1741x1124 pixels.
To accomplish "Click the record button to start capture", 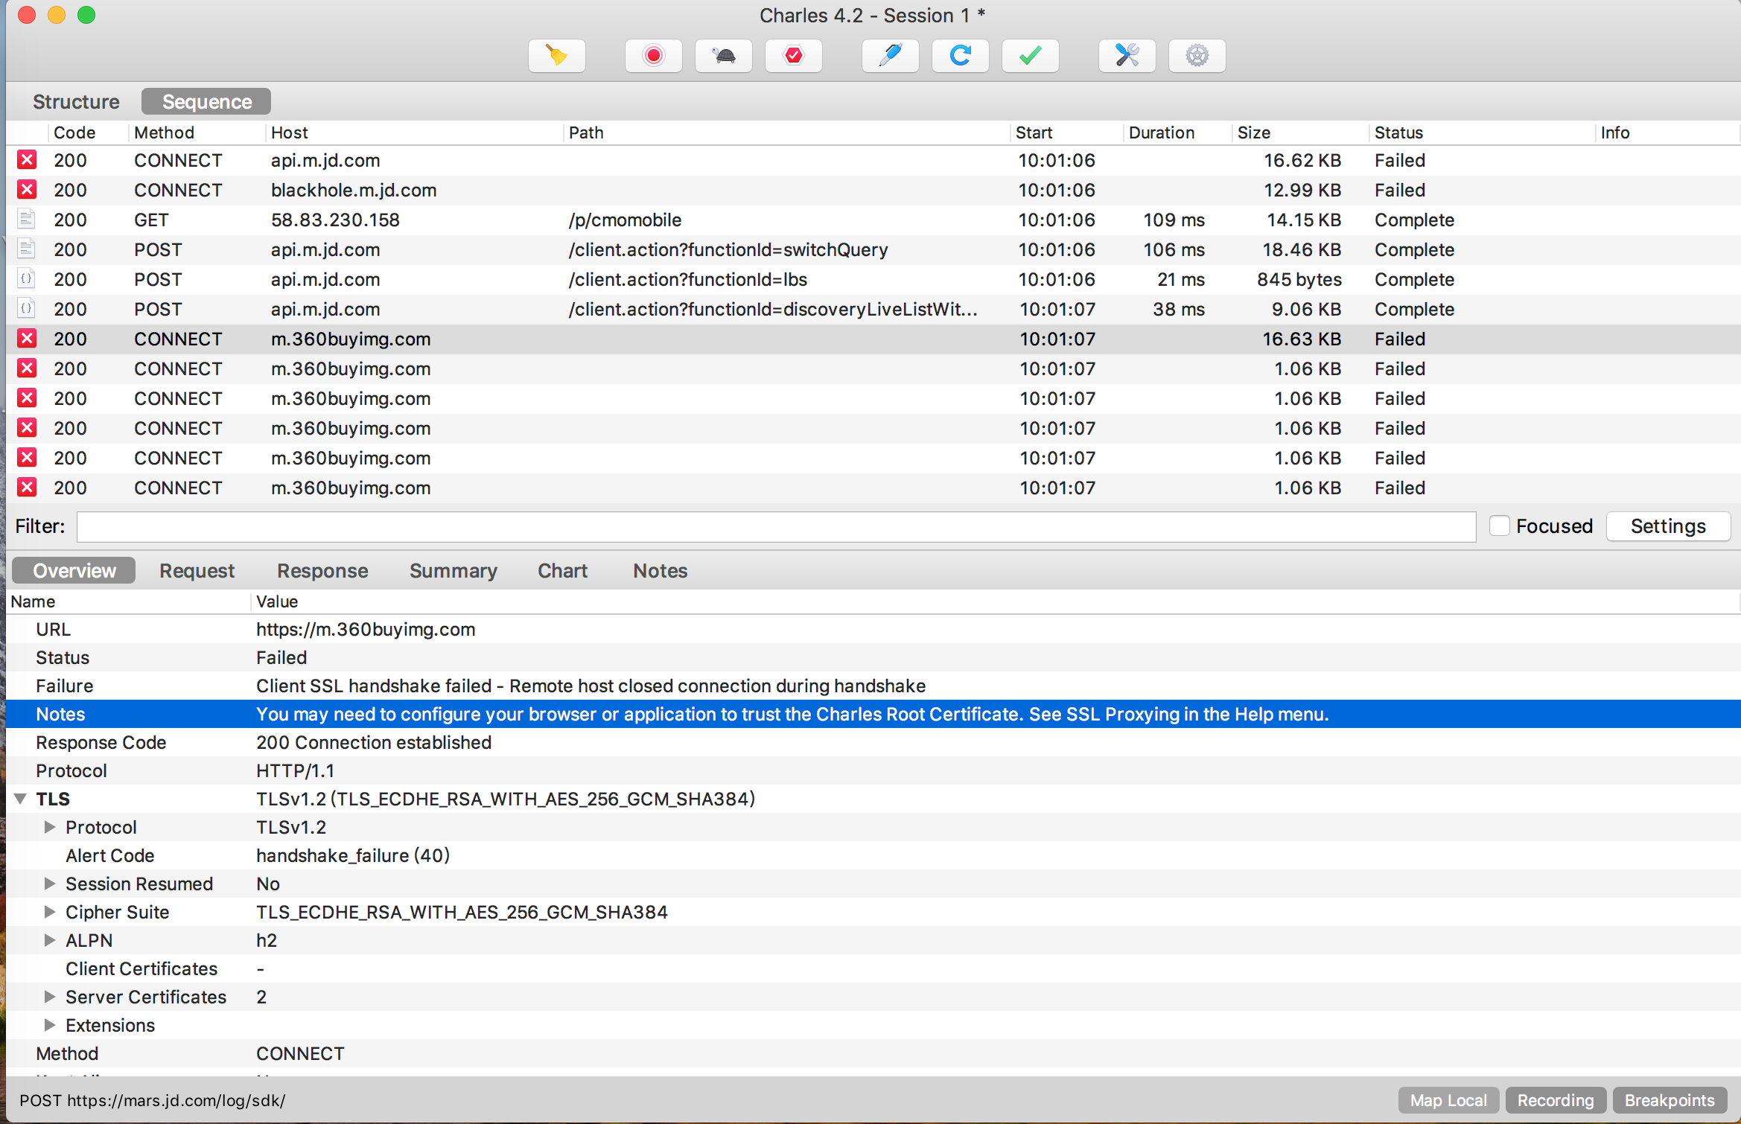I will click(652, 54).
